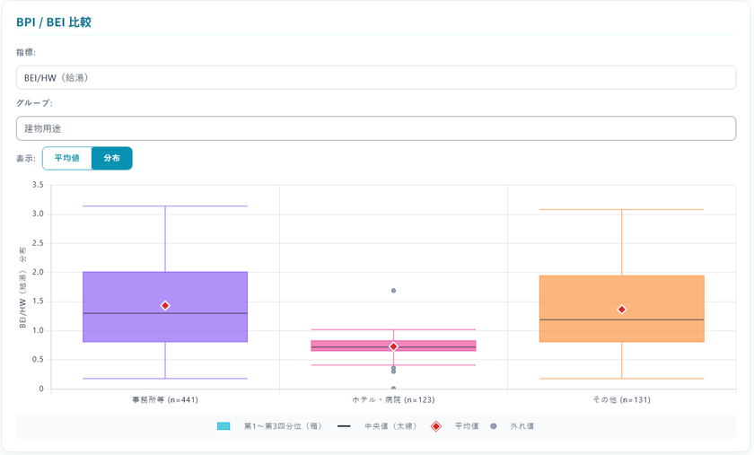Viewport: 754px width, 455px height.
Task: Click the red mean diamond in orange box
Action: pos(622,310)
